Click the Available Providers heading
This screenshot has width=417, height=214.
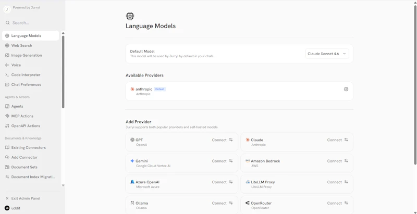click(x=144, y=75)
